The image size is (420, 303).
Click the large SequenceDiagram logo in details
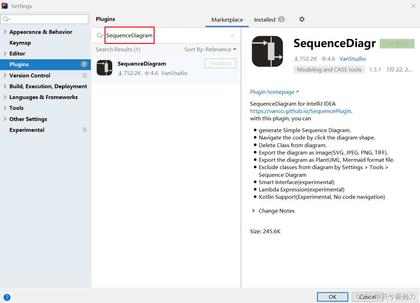(267, 51)
